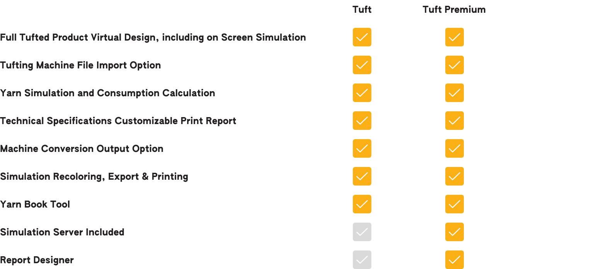Click the Report Designer feature label
Image resolution: width=603 pixels, height=269 pixels.
pyautogui.click(x=37, y=260)
